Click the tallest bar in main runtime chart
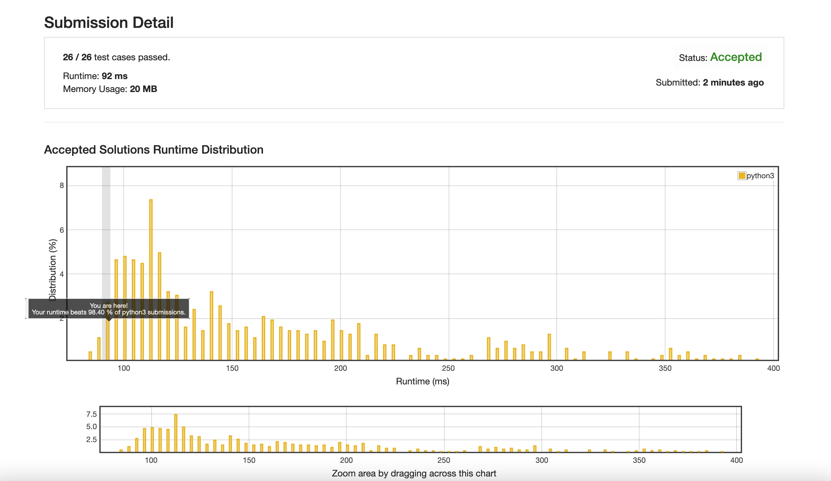The width and height of the screenshot is (831, 481). point(151,280)
